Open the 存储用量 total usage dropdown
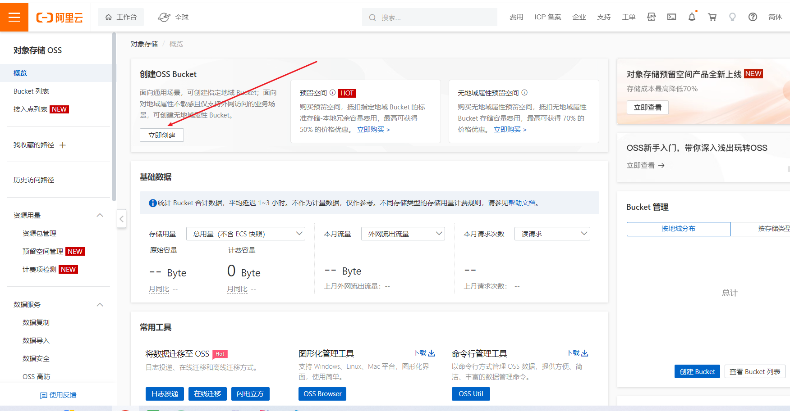The width and height of the screenshot is (790, 411). click(246, 234)
